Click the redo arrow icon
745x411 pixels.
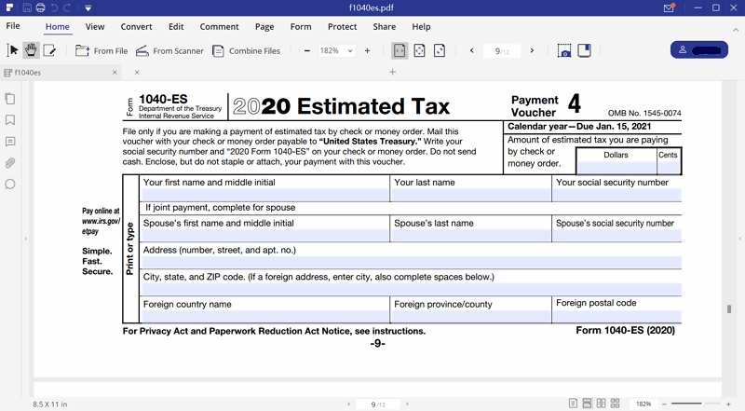[67, 7]
